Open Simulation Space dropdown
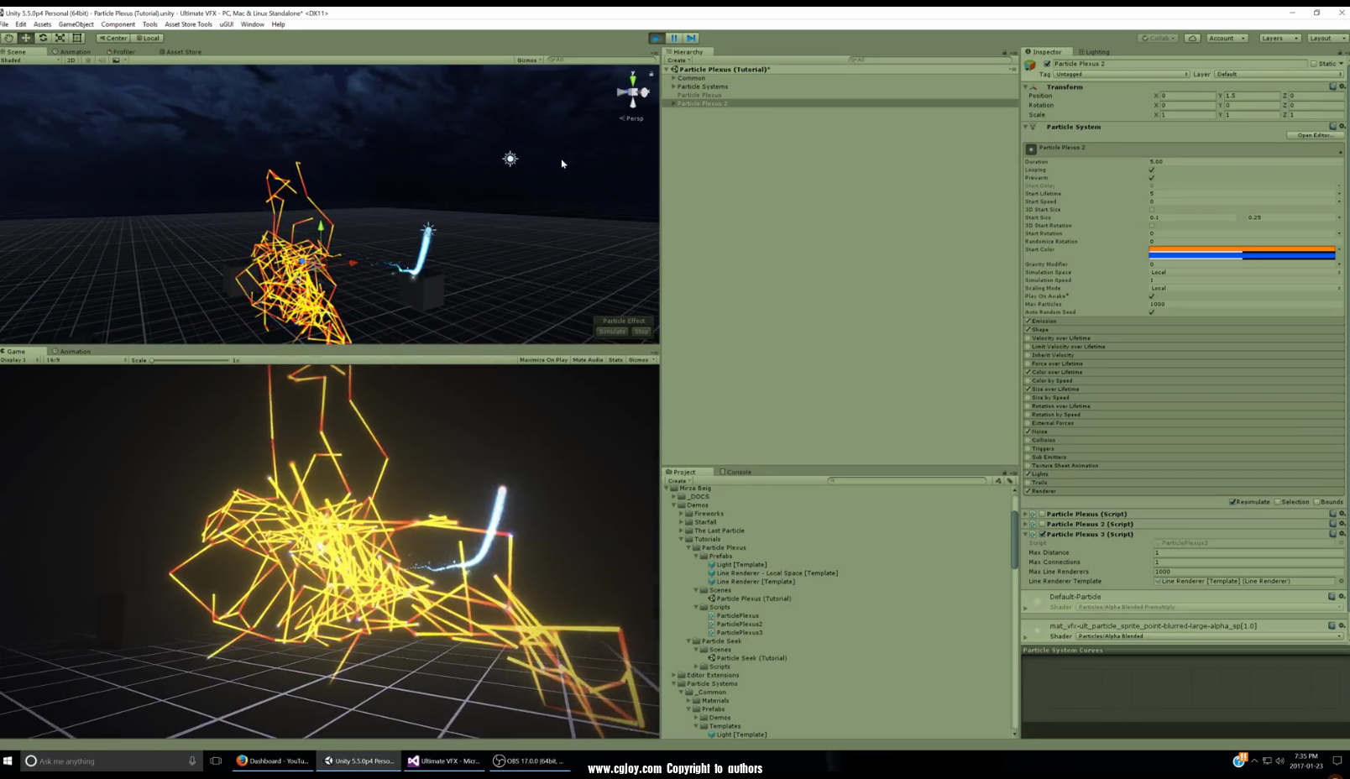The height and width of the screenshot is (779, 1350). (x=1246, y=272)
